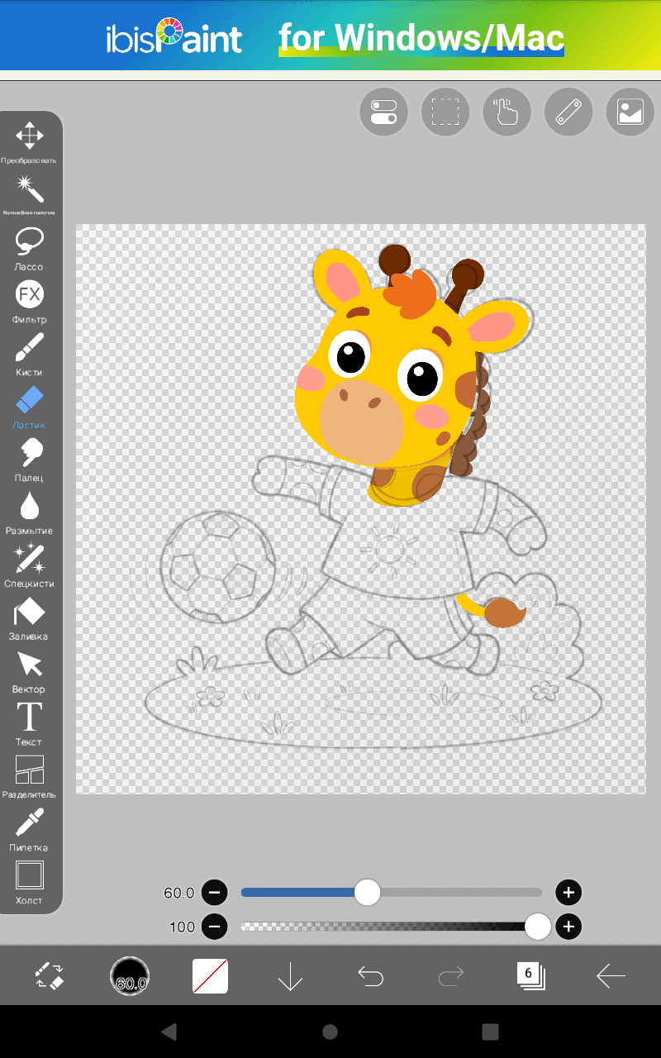The height and width of the screenshot is (1058, 661).
Task: Tap the back arrow in bottom toolbar
Action: click(x=611, y=977)
